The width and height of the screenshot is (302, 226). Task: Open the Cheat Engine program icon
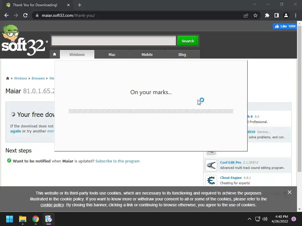point(211,180)
